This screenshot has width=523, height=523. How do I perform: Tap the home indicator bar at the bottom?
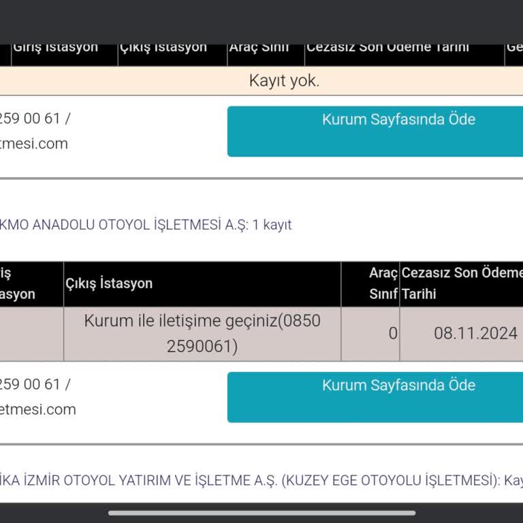[261, 513]
